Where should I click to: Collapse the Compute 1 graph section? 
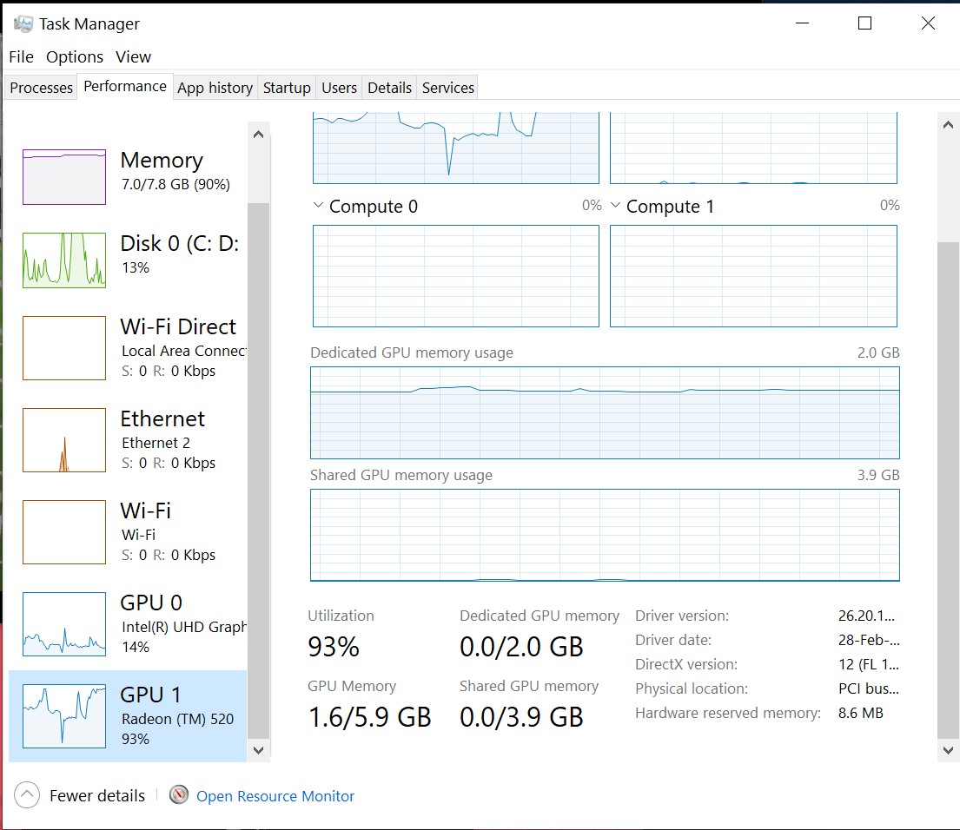pyautogui.click(x=615, y=206)
